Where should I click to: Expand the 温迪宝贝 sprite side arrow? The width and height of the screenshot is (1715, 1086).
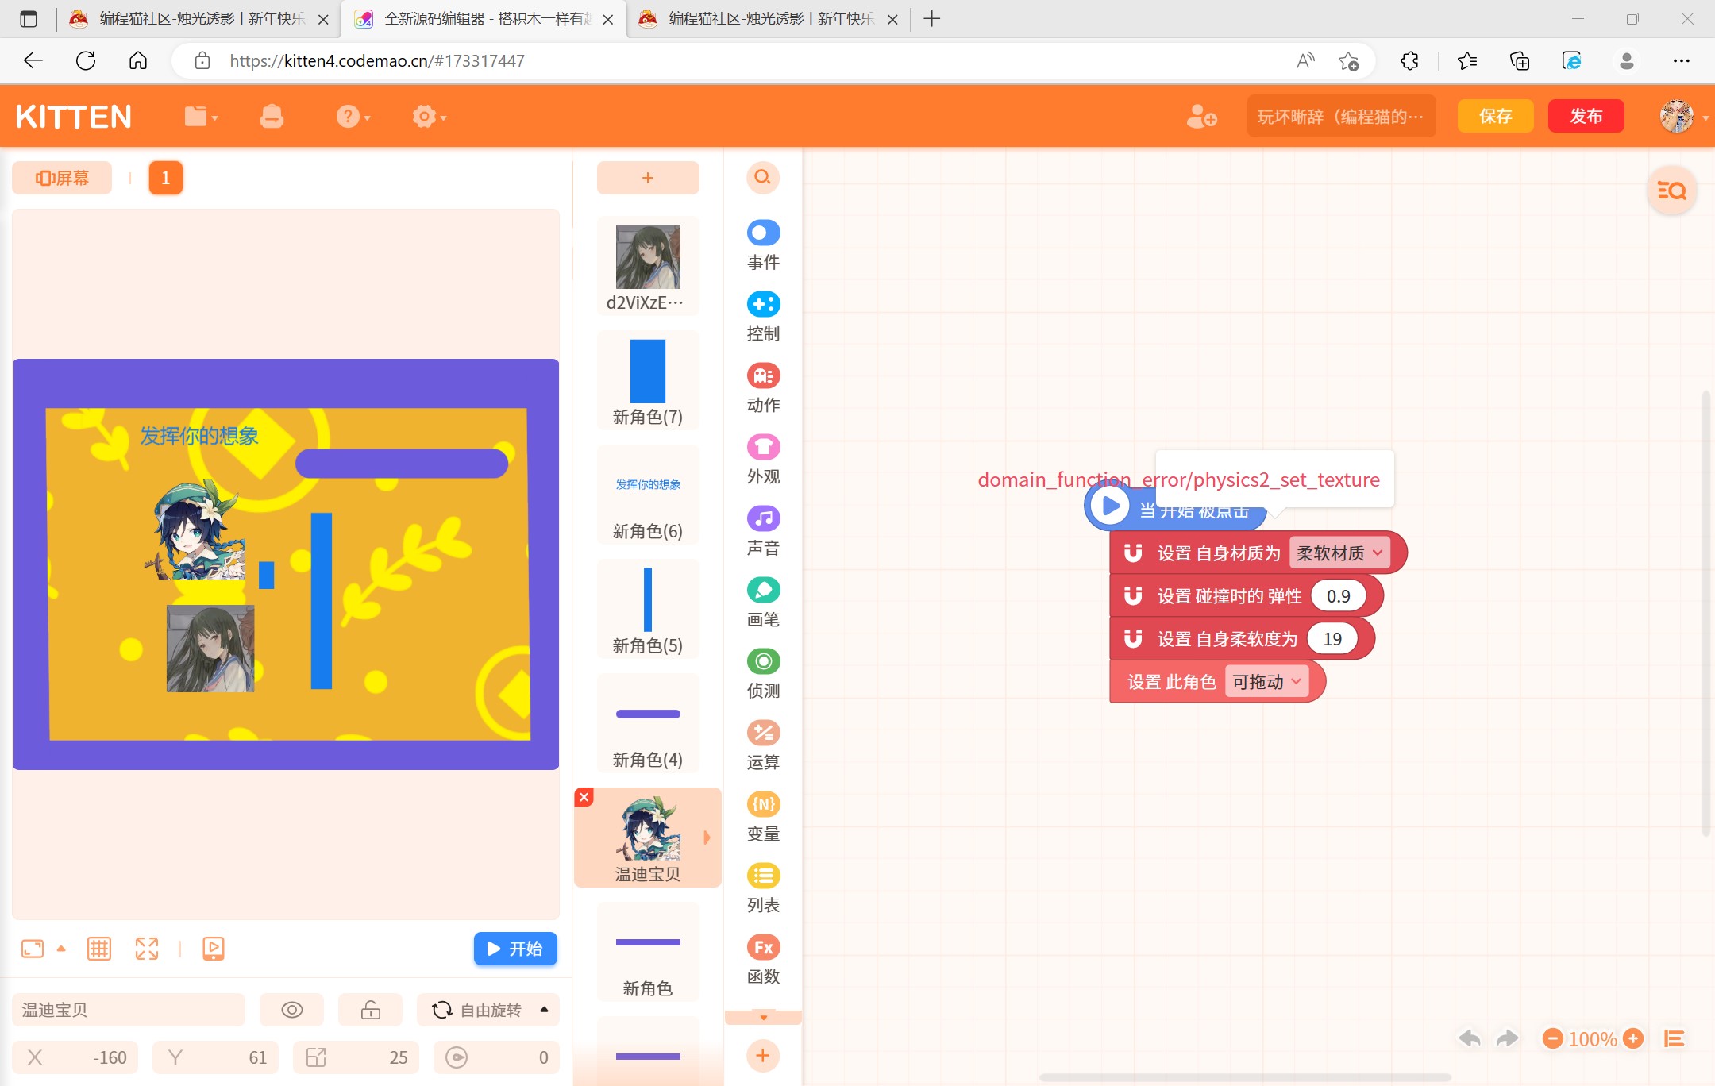(x=707, y=838)
